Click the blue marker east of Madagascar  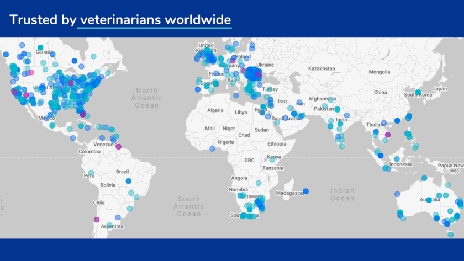pos(305,191)
